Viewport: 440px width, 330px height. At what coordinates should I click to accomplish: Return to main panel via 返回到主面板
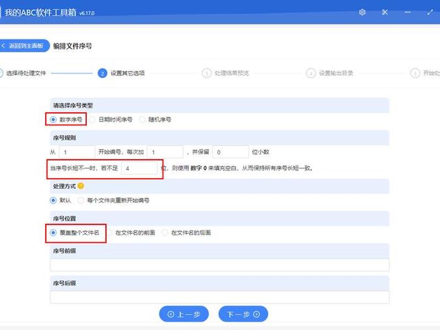tap(24, 46)
